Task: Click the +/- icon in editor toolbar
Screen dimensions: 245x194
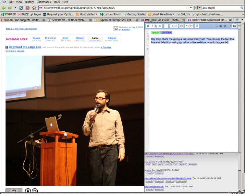Action: [216, 26]
